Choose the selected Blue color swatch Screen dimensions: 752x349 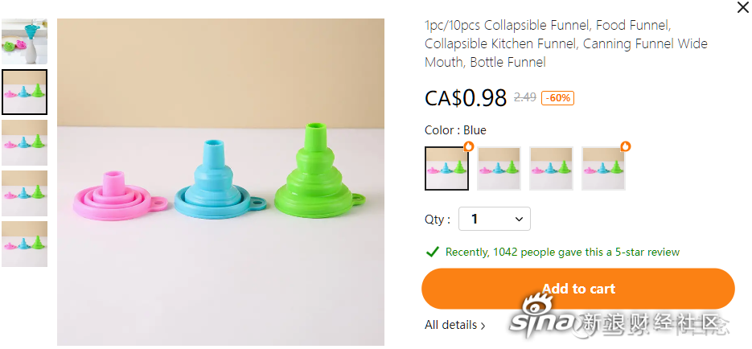446,168
